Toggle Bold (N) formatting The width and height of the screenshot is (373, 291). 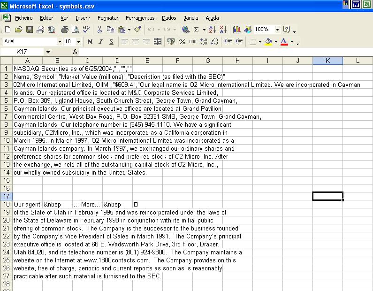click(x=90, y=42)
